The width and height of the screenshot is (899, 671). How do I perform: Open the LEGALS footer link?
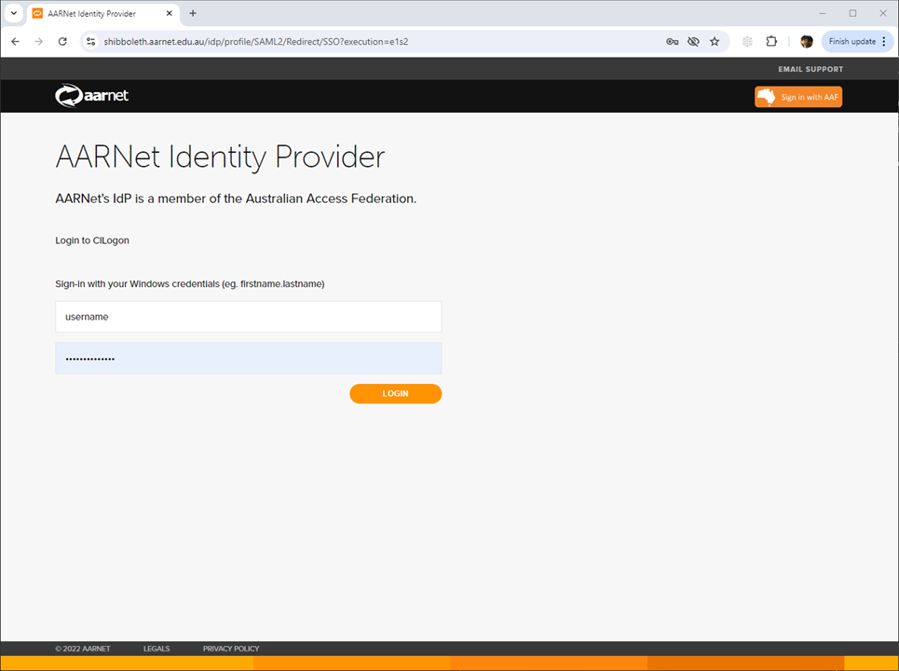pyautogui.click(x=157, y=649)
